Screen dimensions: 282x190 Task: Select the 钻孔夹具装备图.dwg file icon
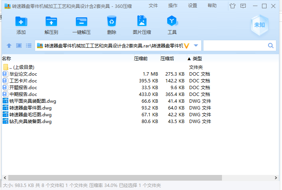click(5, 122)
